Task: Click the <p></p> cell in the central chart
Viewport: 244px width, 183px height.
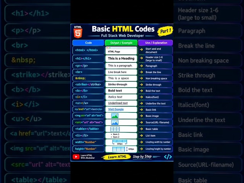Action: (x=88, y=66)
